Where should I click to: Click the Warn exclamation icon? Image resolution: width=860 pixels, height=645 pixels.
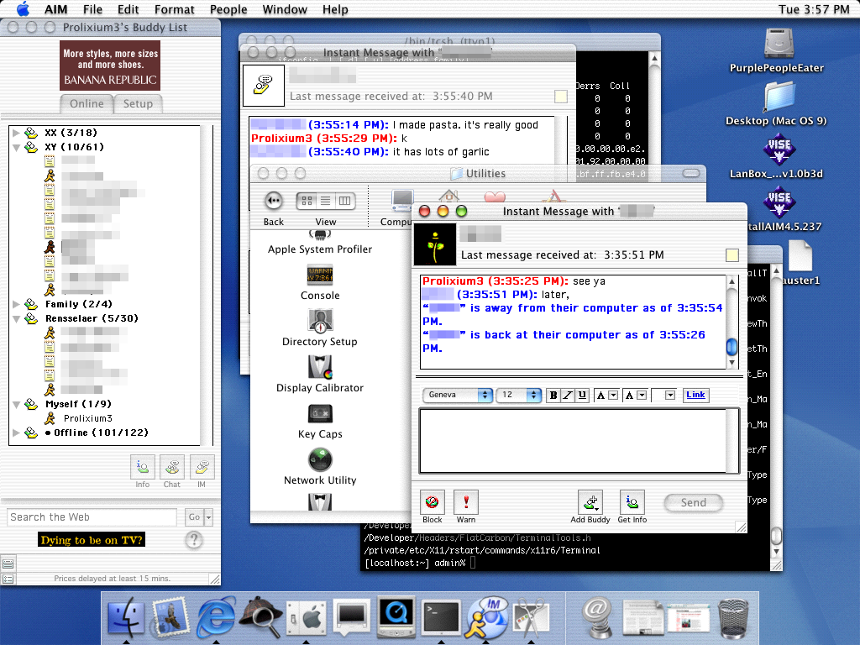point(465,502)
